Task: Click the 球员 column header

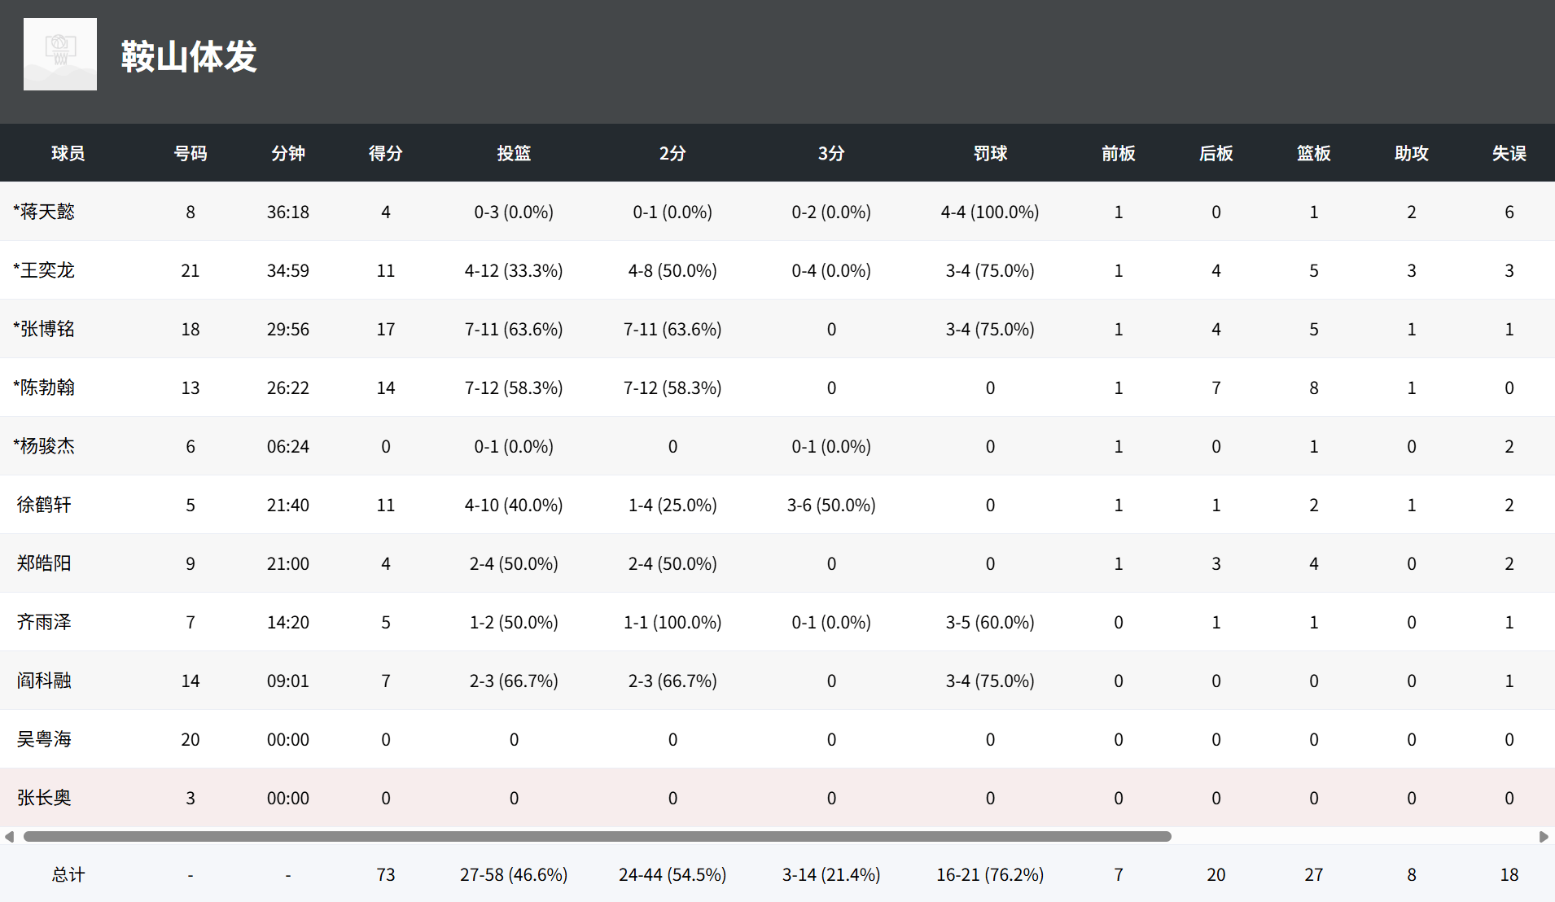Action: [x=68, y=153]
